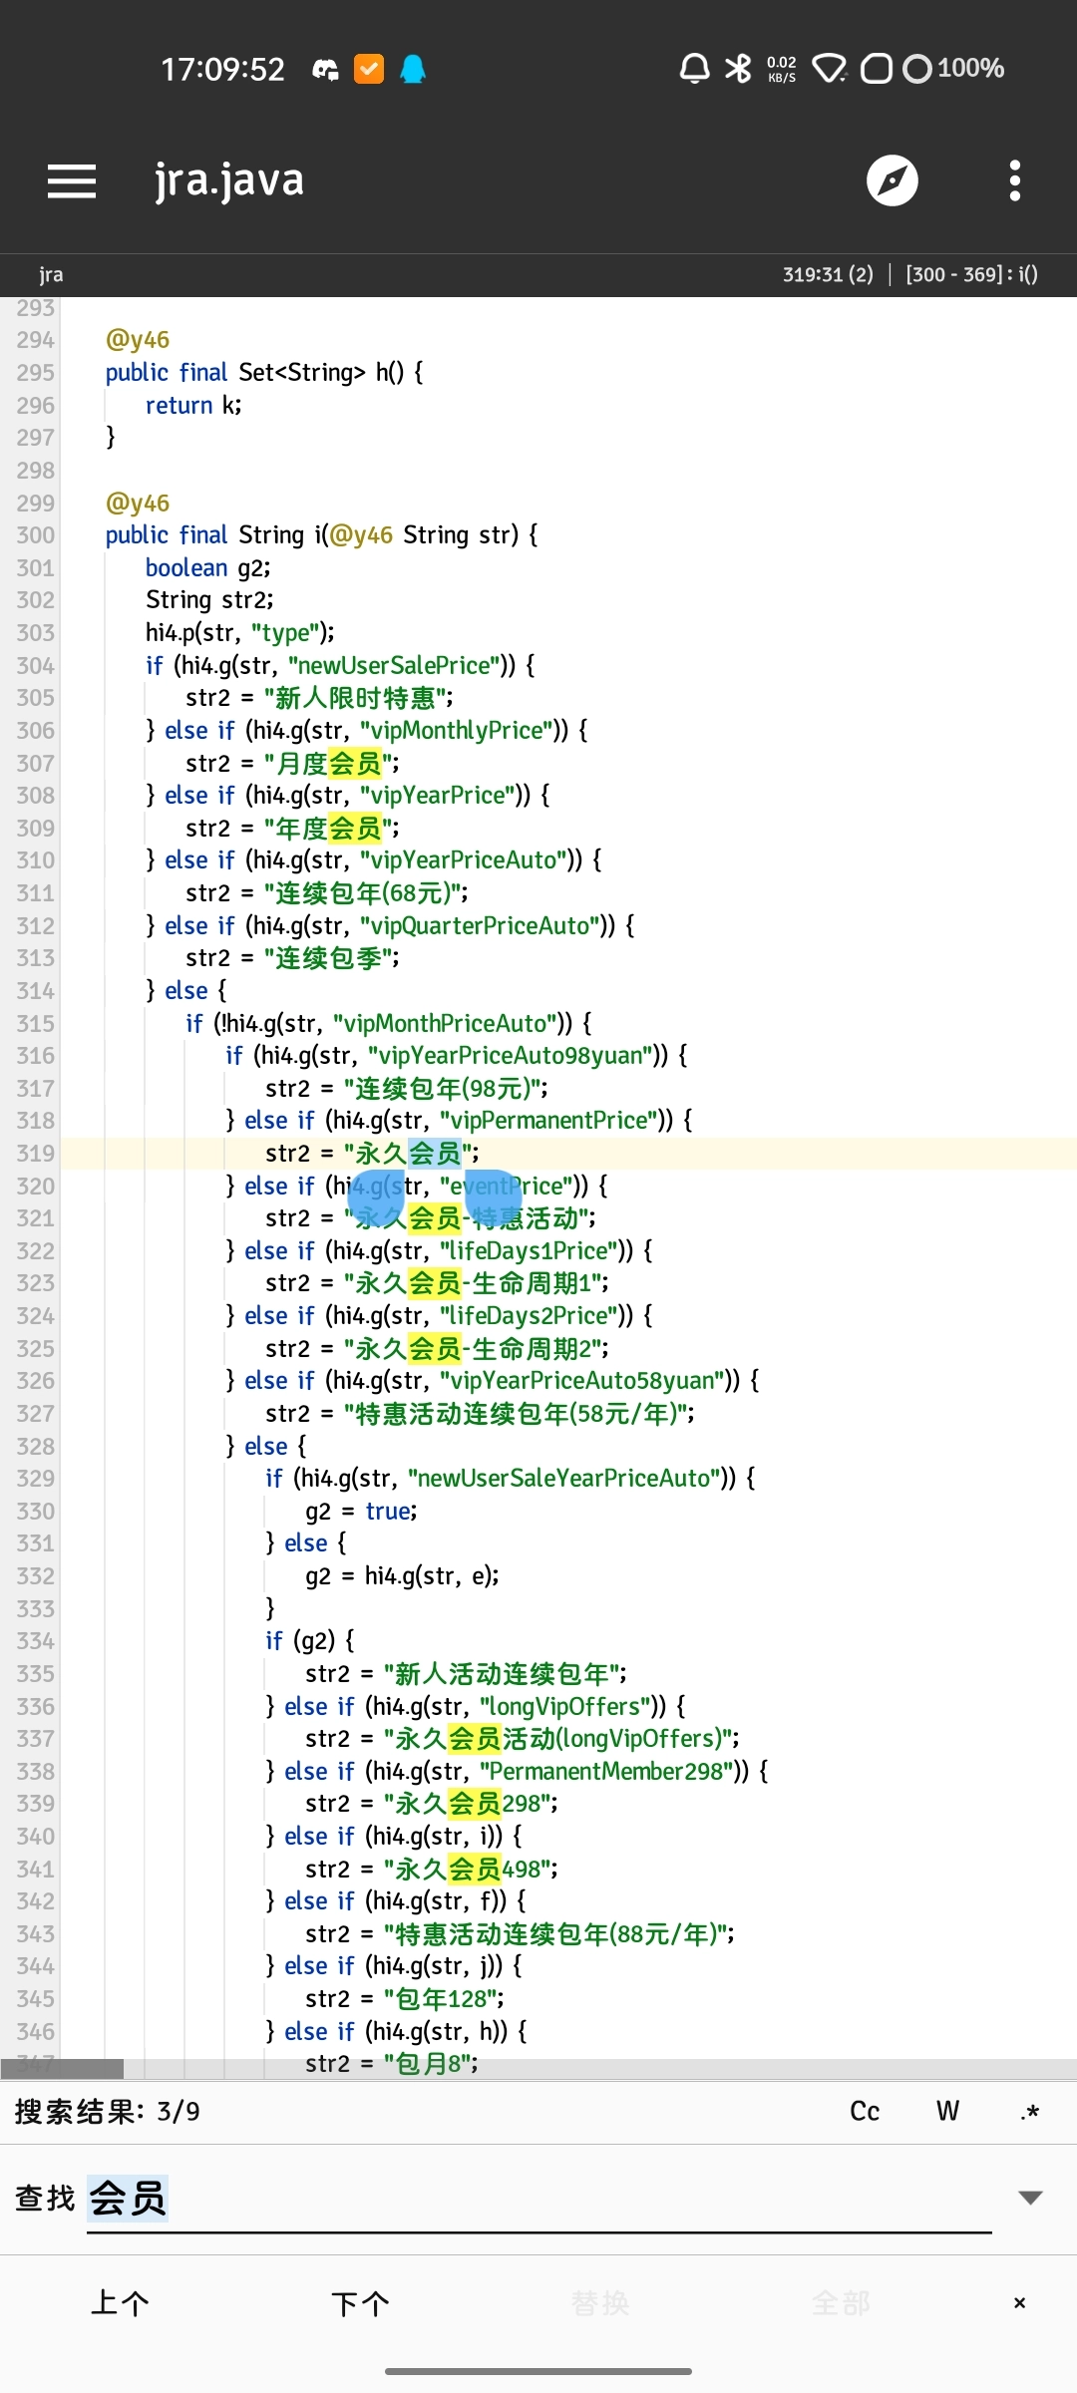Tap the horizontal scrollbar thumb
Image resolution: width=1077 pixels, height=2393 pixels.
click(62, 2070)
